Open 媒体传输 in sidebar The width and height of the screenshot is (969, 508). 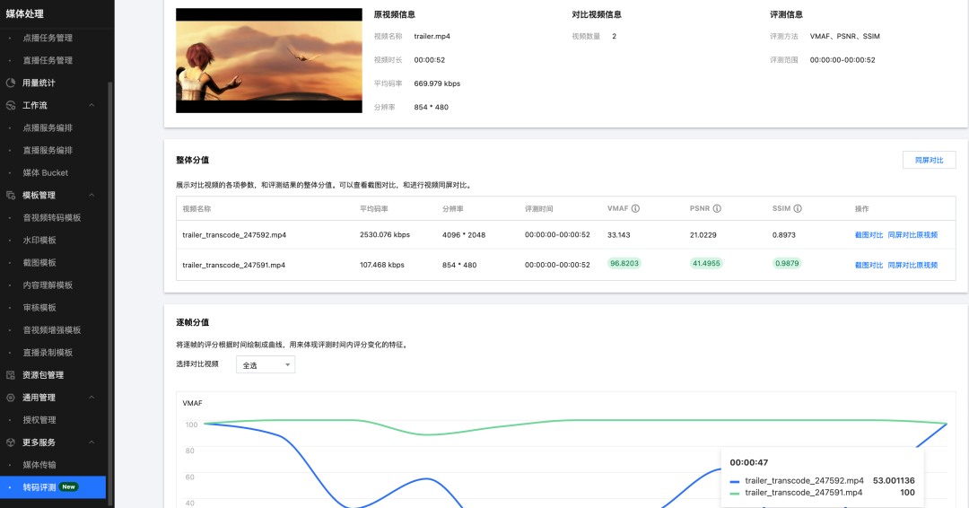pos(39,465)
